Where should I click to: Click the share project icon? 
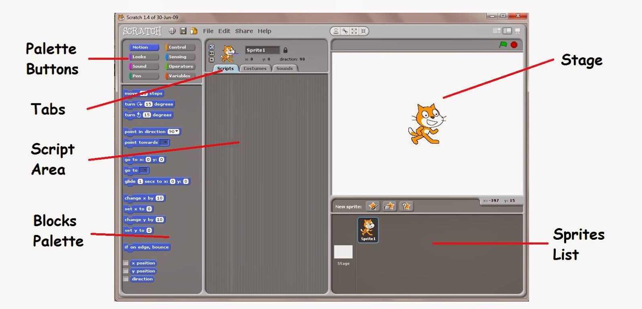point(194,31)
